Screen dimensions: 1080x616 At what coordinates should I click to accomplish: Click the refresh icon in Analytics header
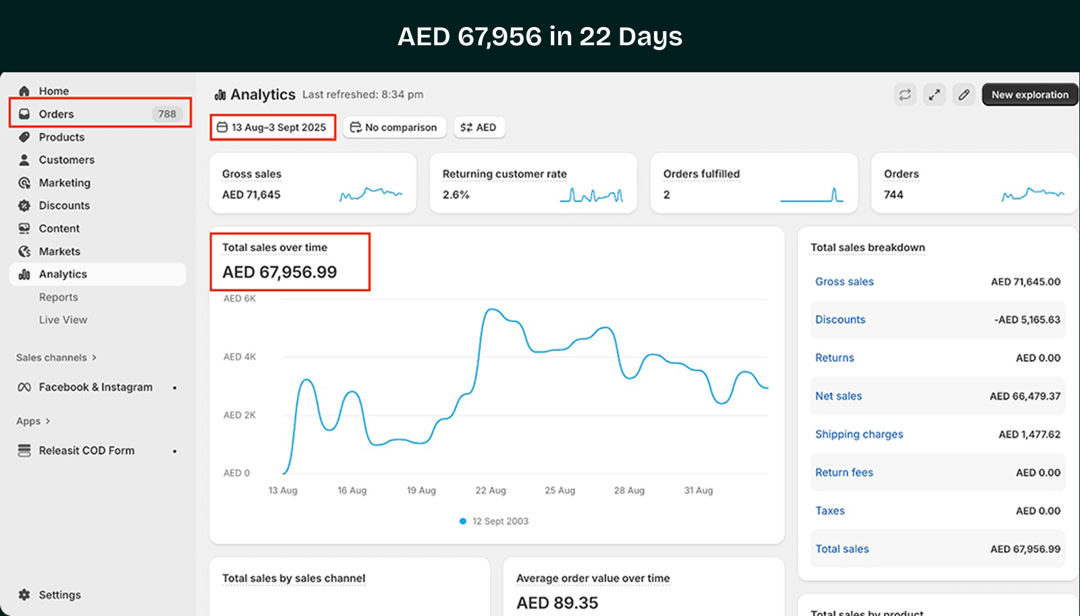tap(905, 95)
